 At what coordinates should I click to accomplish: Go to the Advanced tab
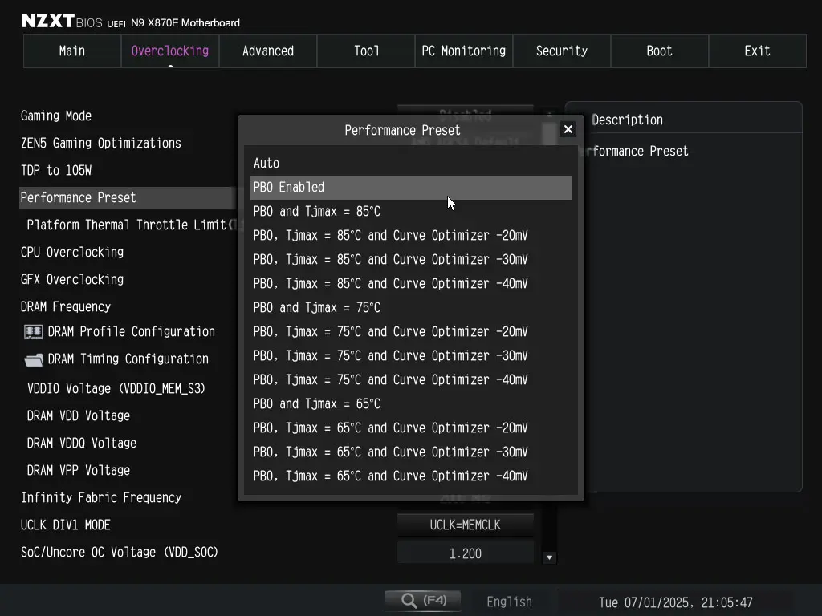(x=268, y=51)
